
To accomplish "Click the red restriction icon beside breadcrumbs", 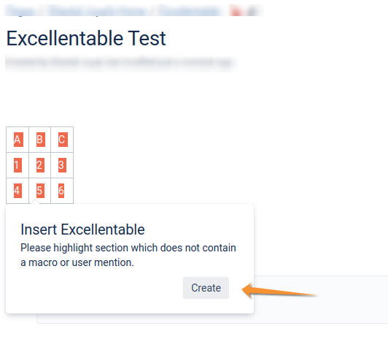I will [x=236, y=11].
